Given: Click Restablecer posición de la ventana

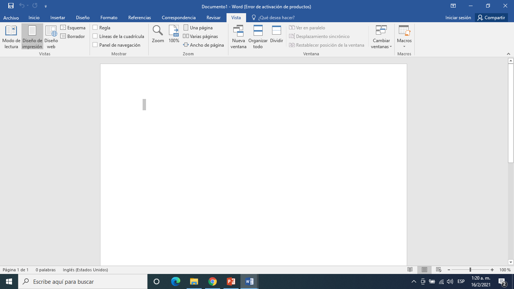Looking at the screenshot, I should point(327,45).
